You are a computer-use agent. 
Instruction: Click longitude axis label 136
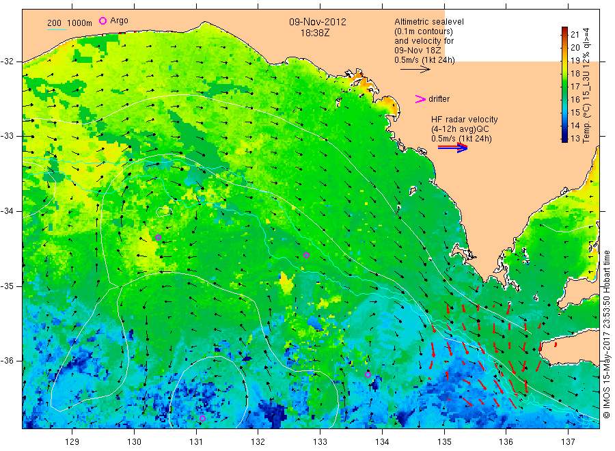tap(506, 442)
